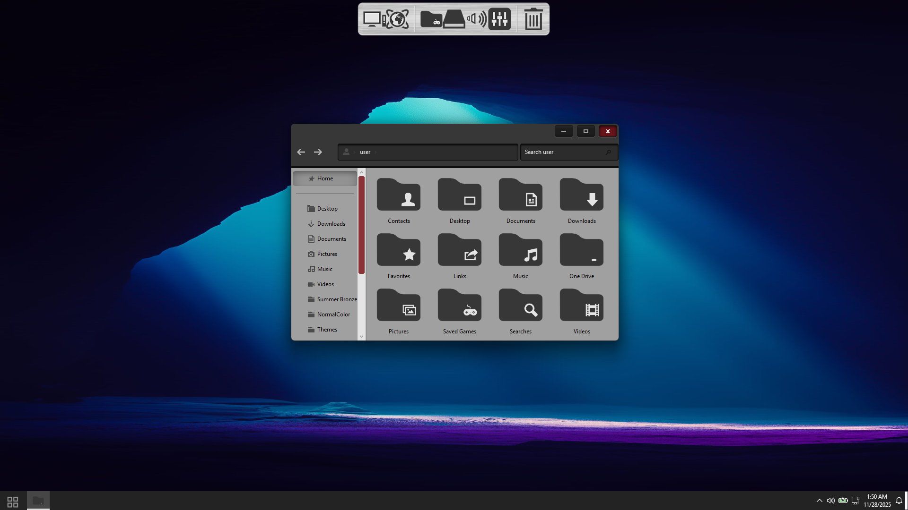This screenshot has width=908, height=510.
Task: Select Home in the navigation pane
Action: click(325, 178)
